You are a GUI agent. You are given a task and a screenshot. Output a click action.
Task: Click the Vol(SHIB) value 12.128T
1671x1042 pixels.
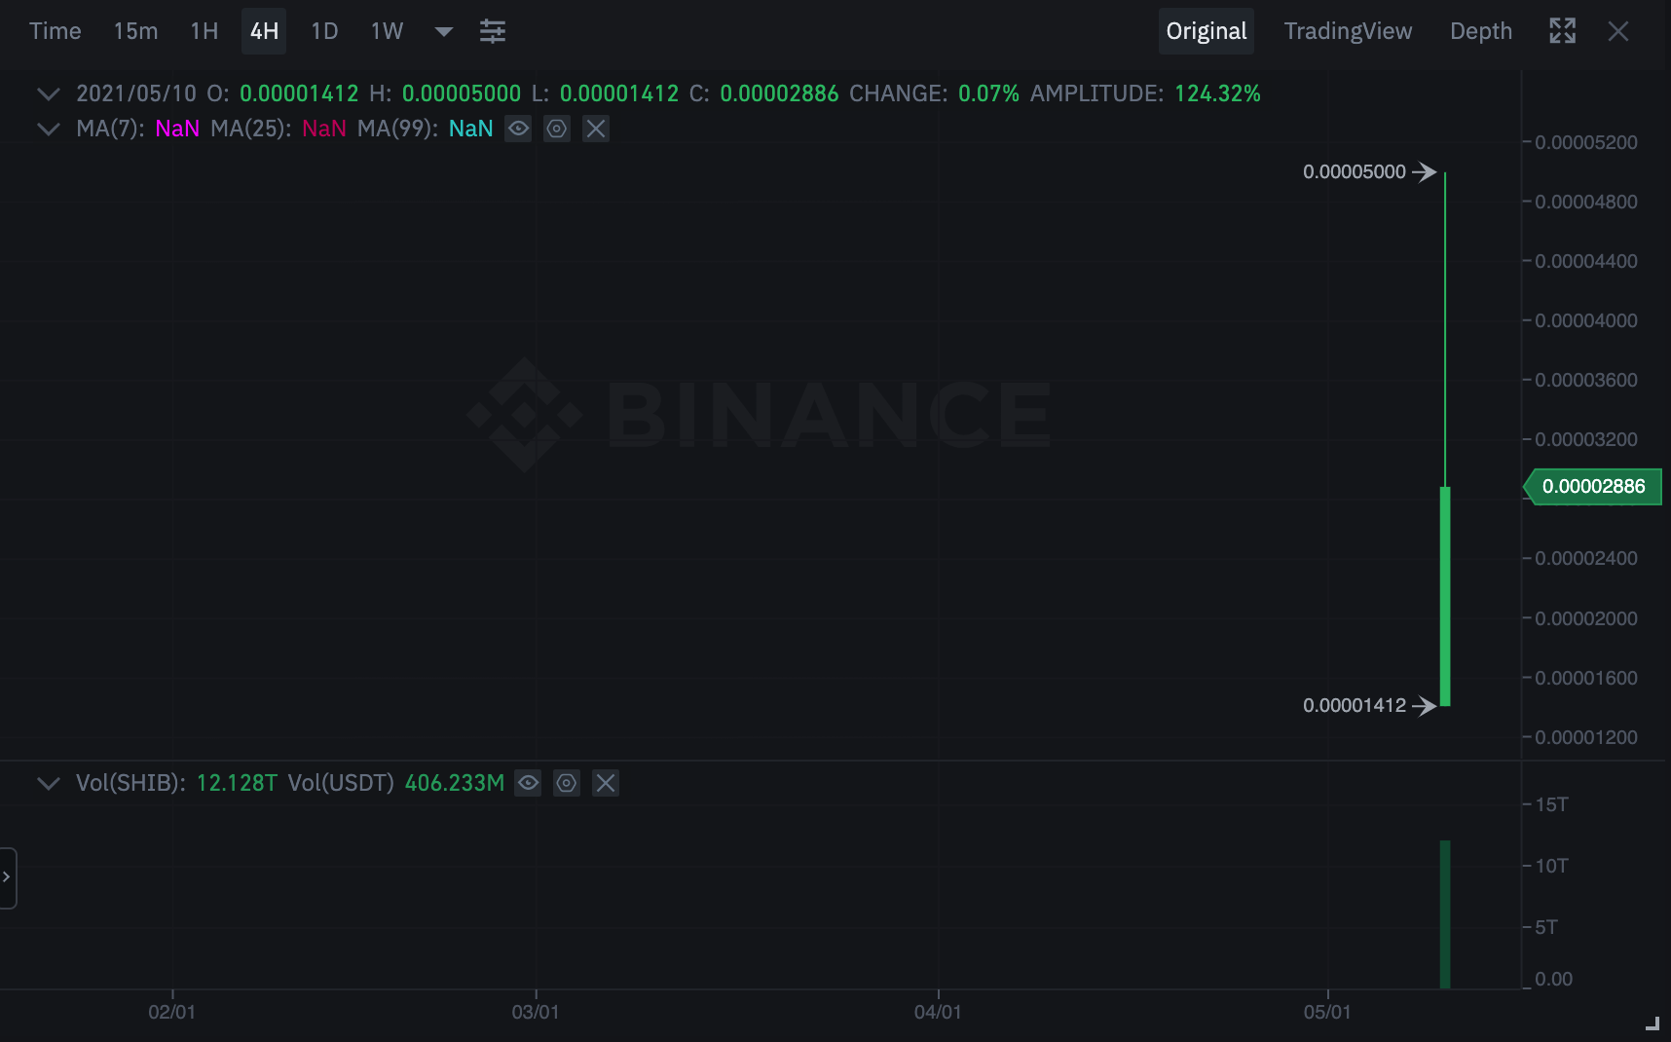[x=237, y=783]
